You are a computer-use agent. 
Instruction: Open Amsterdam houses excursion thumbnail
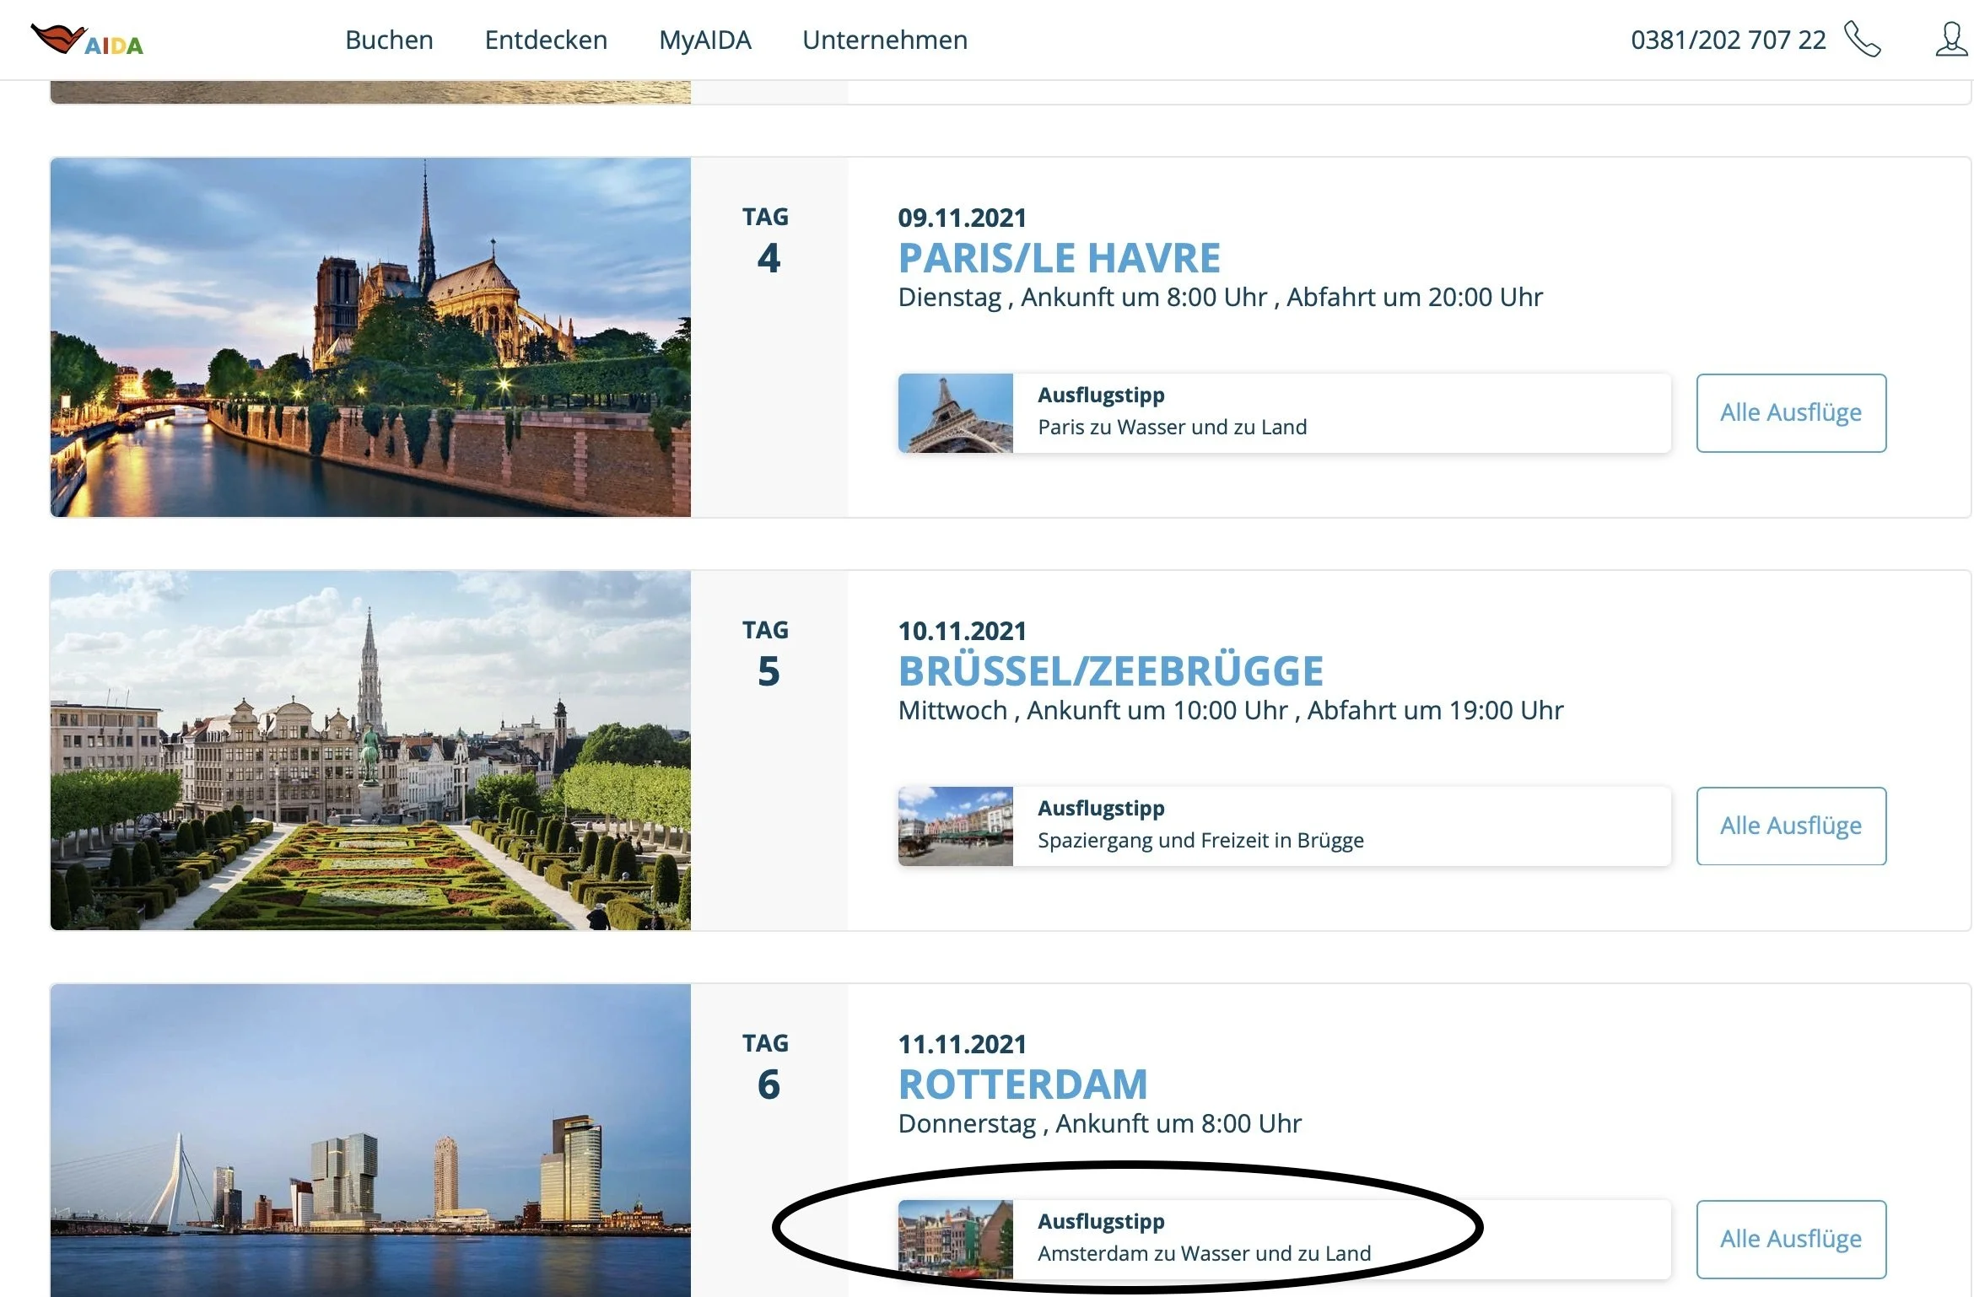point(955,1240)
